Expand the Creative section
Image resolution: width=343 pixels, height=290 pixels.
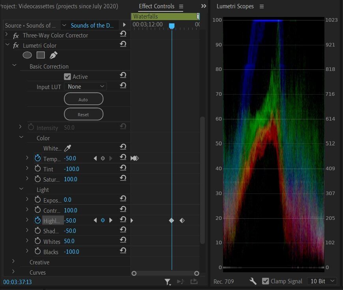tap(13, 261)
